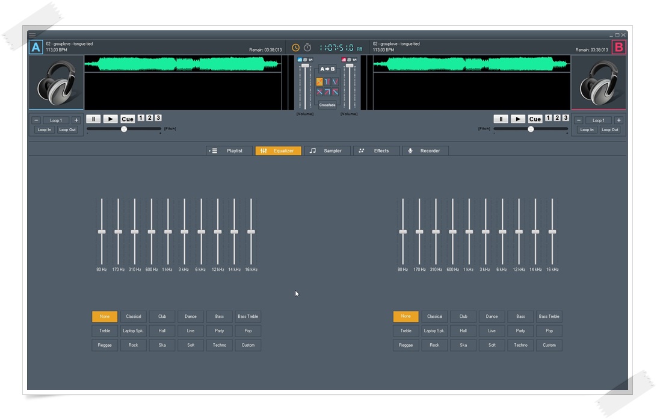Click the clock icon at the top center
Image resolution: width=657 pixels, height=419 pixels.
[x=295, y=46]
